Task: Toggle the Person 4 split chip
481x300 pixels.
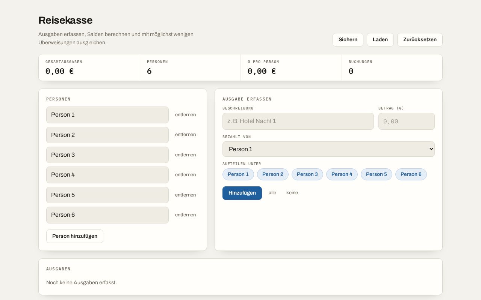Action: (342, 174)
